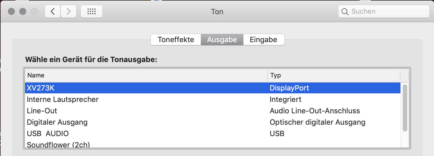
Task: Sort devices by the Typ column header
Action: [x=334, y=75]
